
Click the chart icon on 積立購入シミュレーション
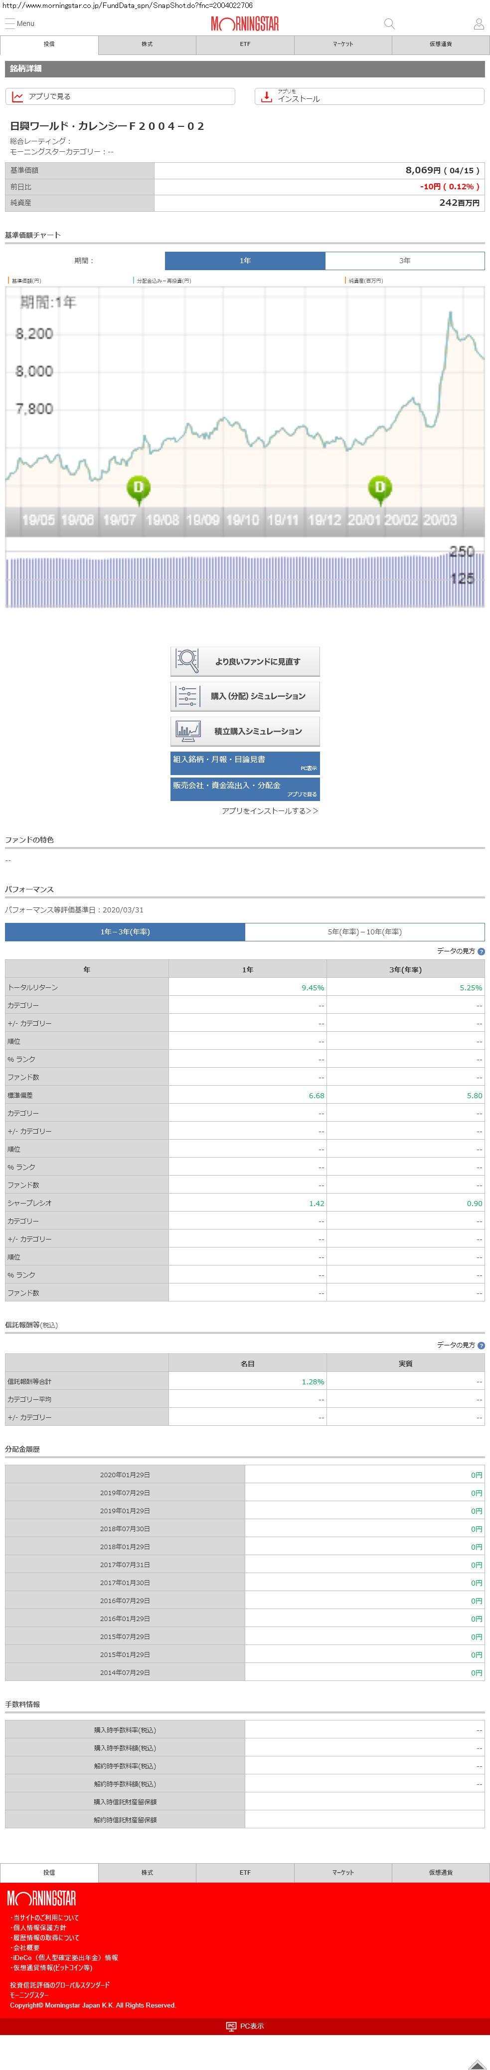coord(187,731)
